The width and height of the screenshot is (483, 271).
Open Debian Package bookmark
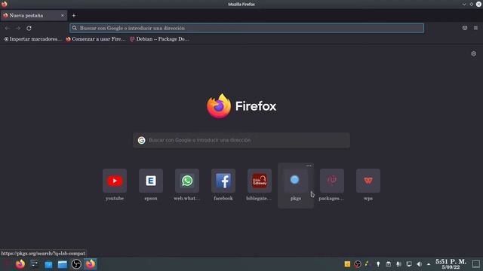[159, 39]
